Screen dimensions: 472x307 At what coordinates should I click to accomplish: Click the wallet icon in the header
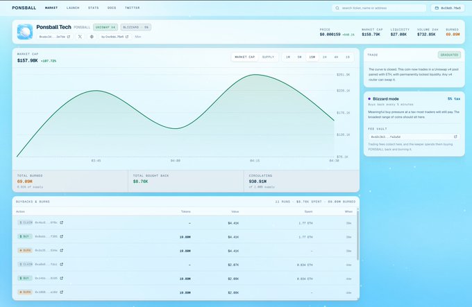point(437,8)
